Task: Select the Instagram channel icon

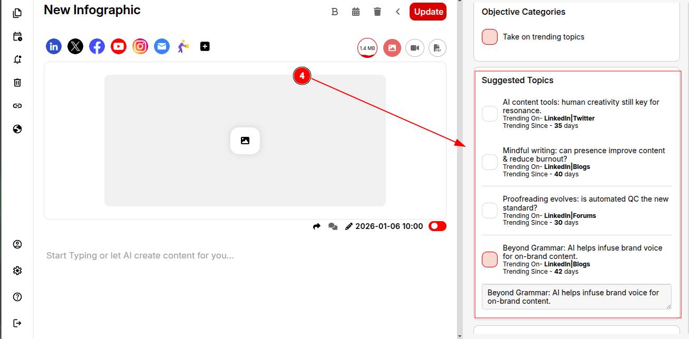Action: pyautogui.click(x=140, y=46)
